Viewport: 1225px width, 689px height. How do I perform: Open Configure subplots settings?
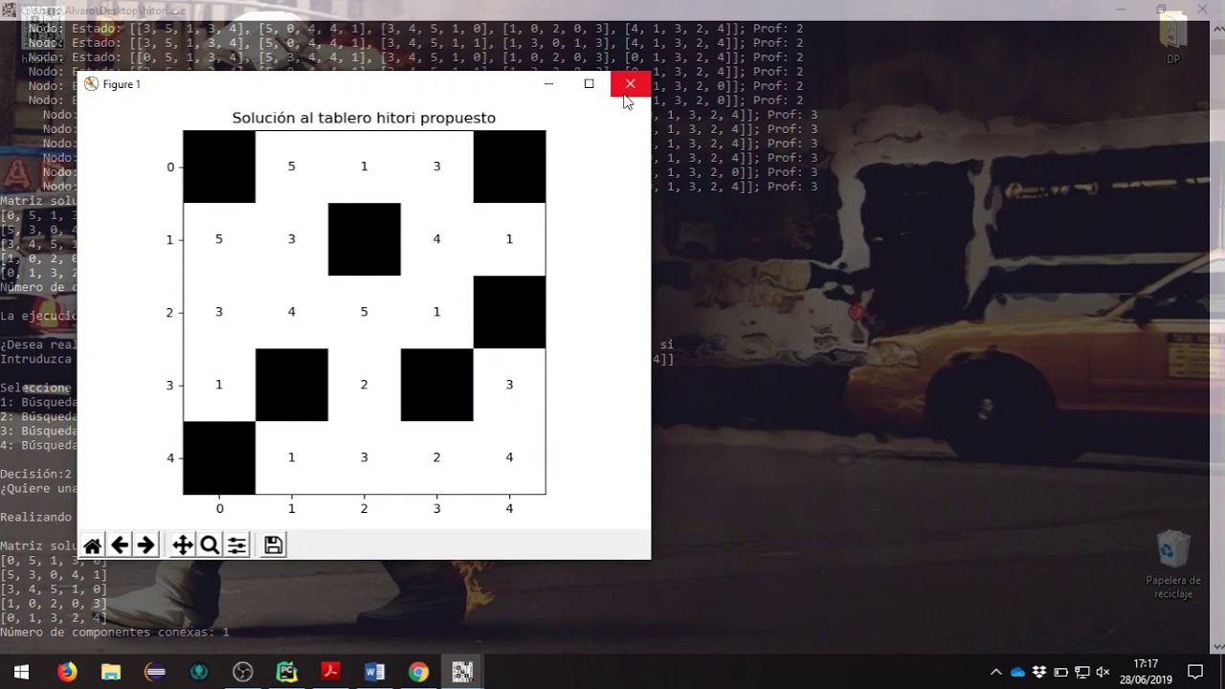[236, 545]
